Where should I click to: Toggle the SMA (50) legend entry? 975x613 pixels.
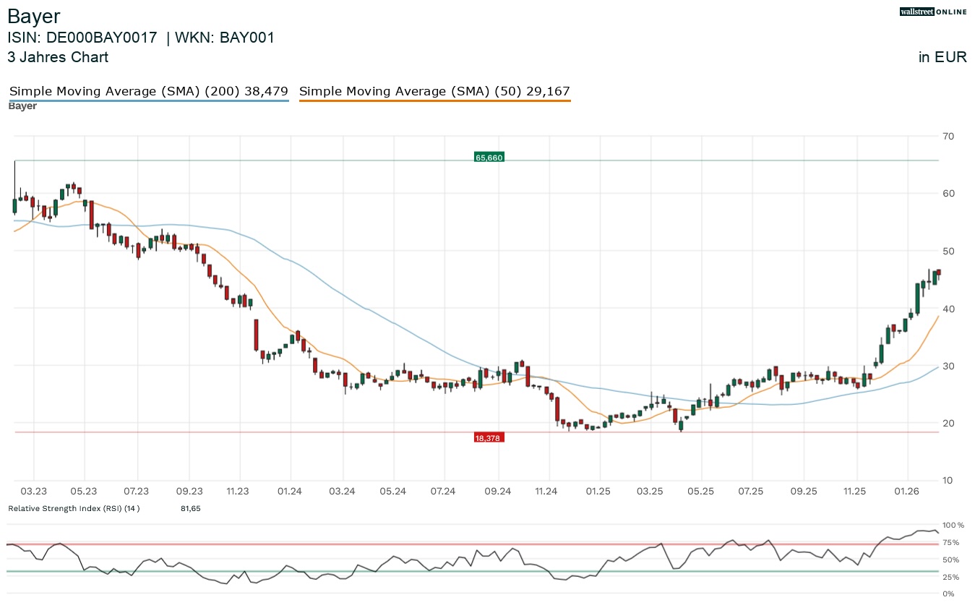(x=434, y=92)
